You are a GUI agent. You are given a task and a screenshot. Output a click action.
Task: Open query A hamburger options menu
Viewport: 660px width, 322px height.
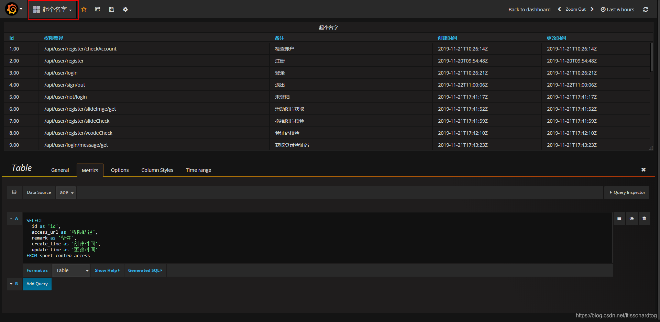pyautogui.click(x=619, y=219)
